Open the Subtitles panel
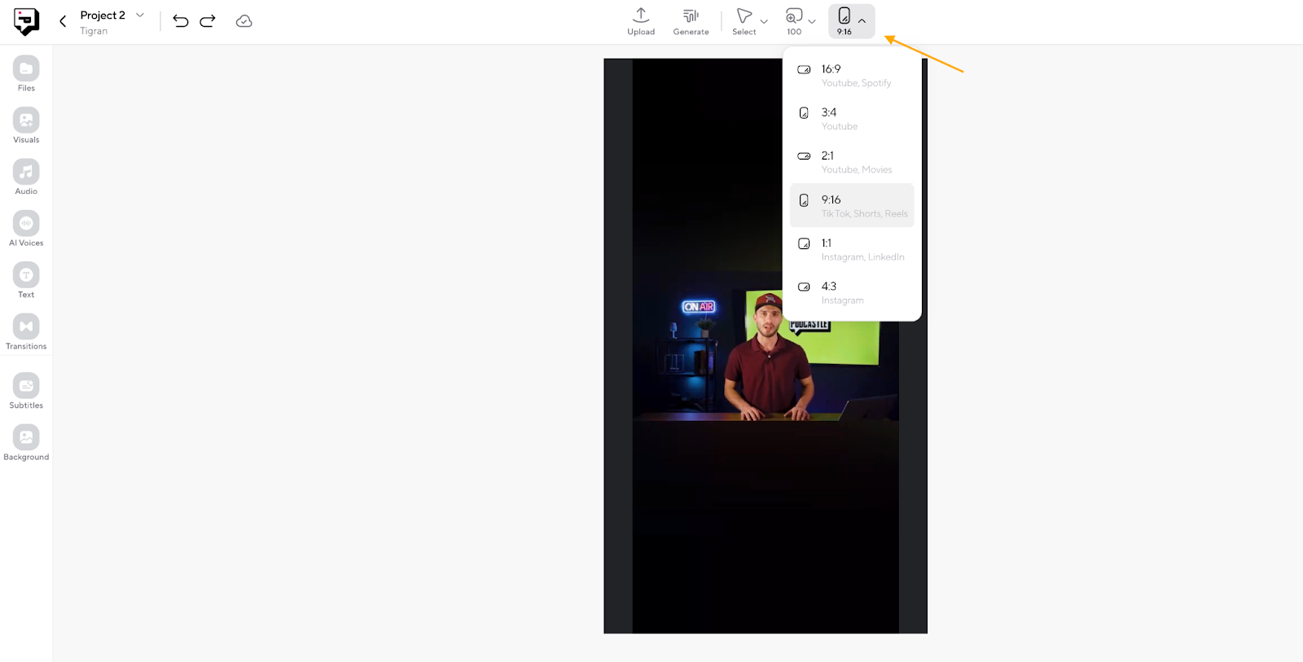1303x662 pixels. (x=26, y=391)
